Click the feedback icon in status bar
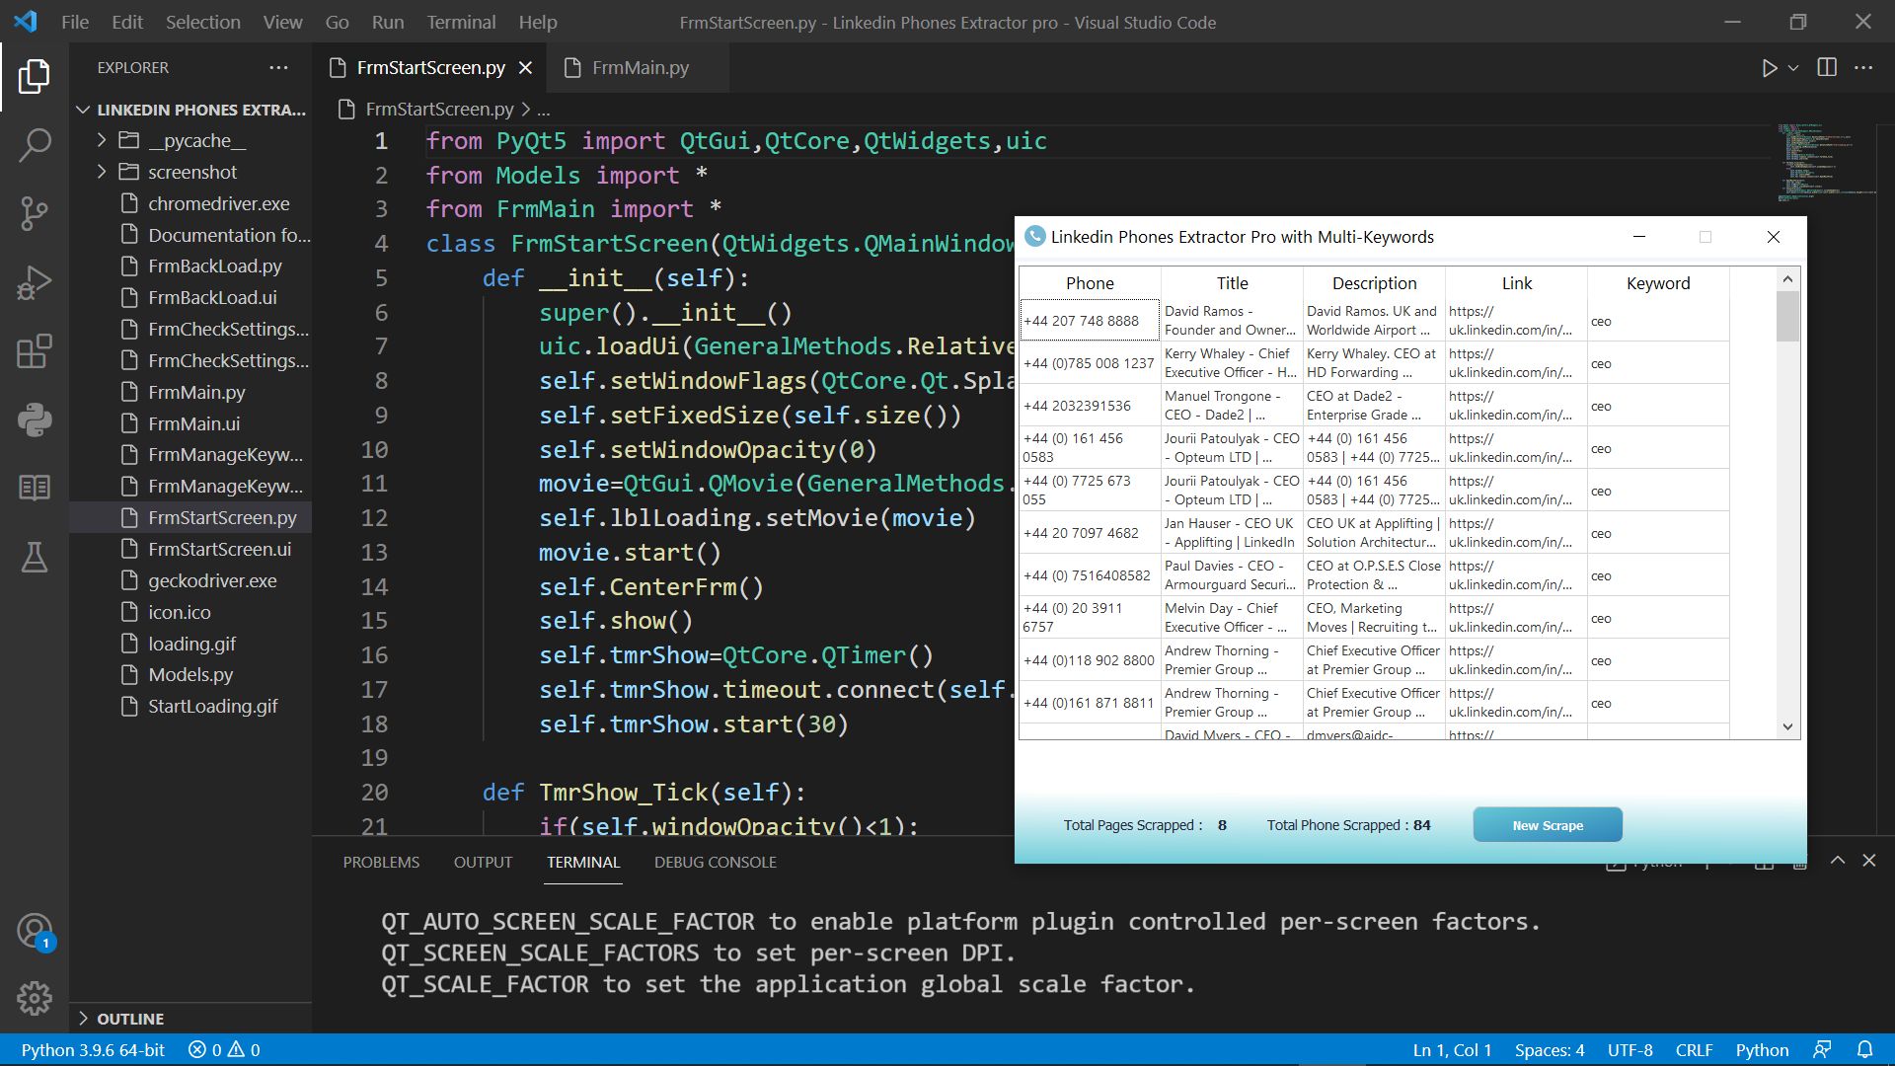The height and width of the screenshot is (1066, 1895). [1822, 1050]
